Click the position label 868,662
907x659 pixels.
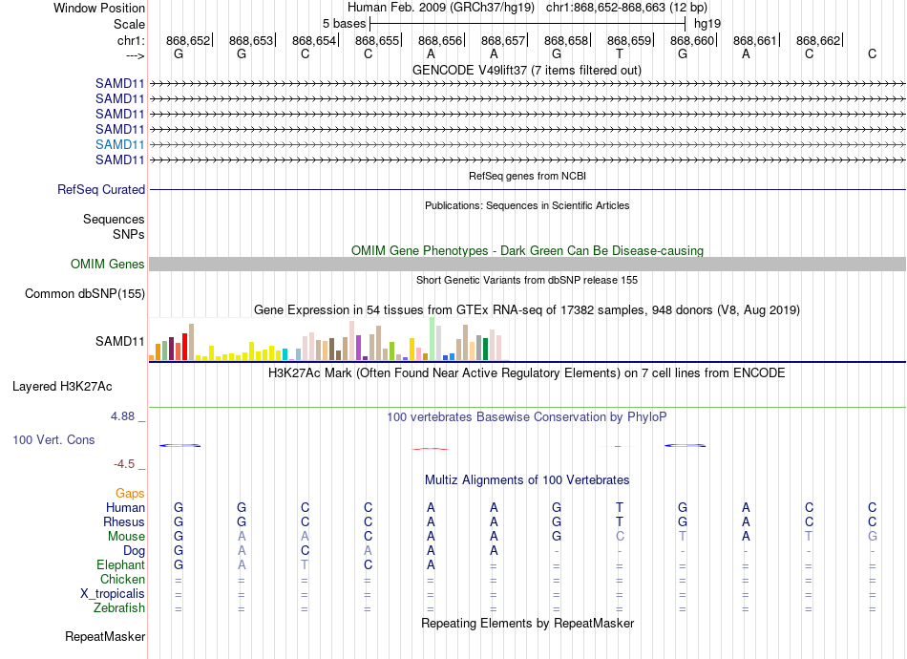click(818, 40)
